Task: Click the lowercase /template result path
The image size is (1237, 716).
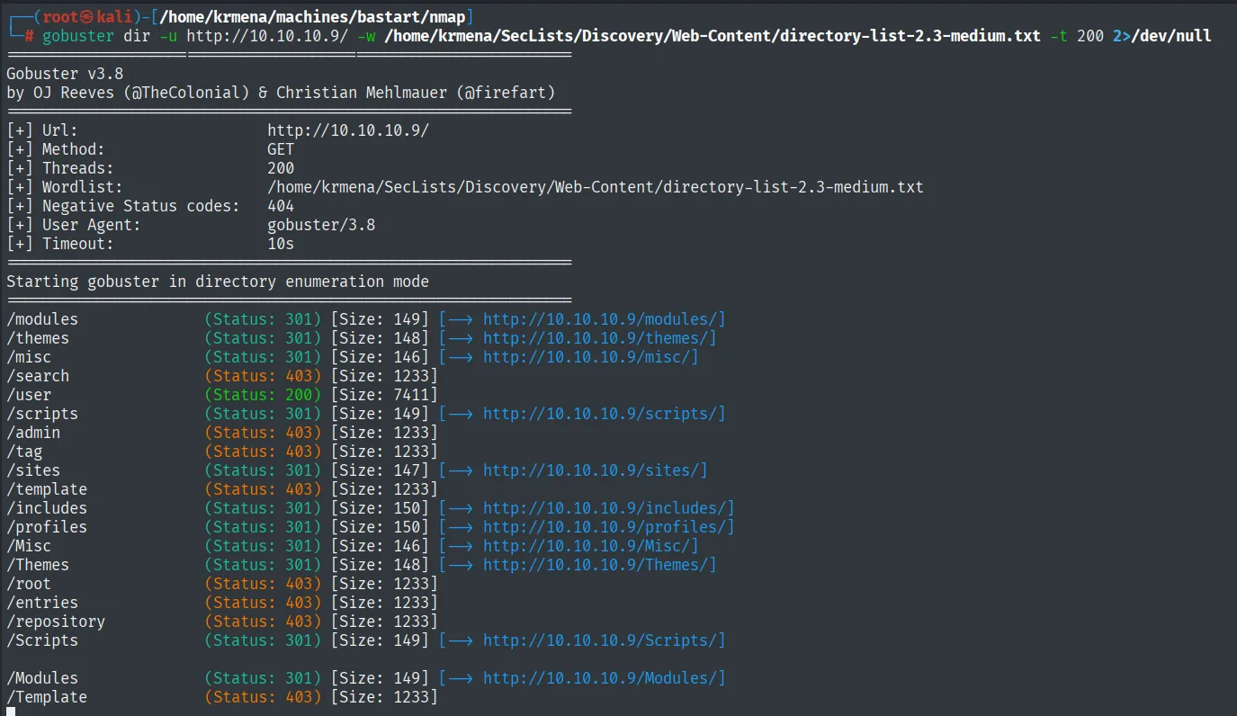Action: [x=47, y=489]
